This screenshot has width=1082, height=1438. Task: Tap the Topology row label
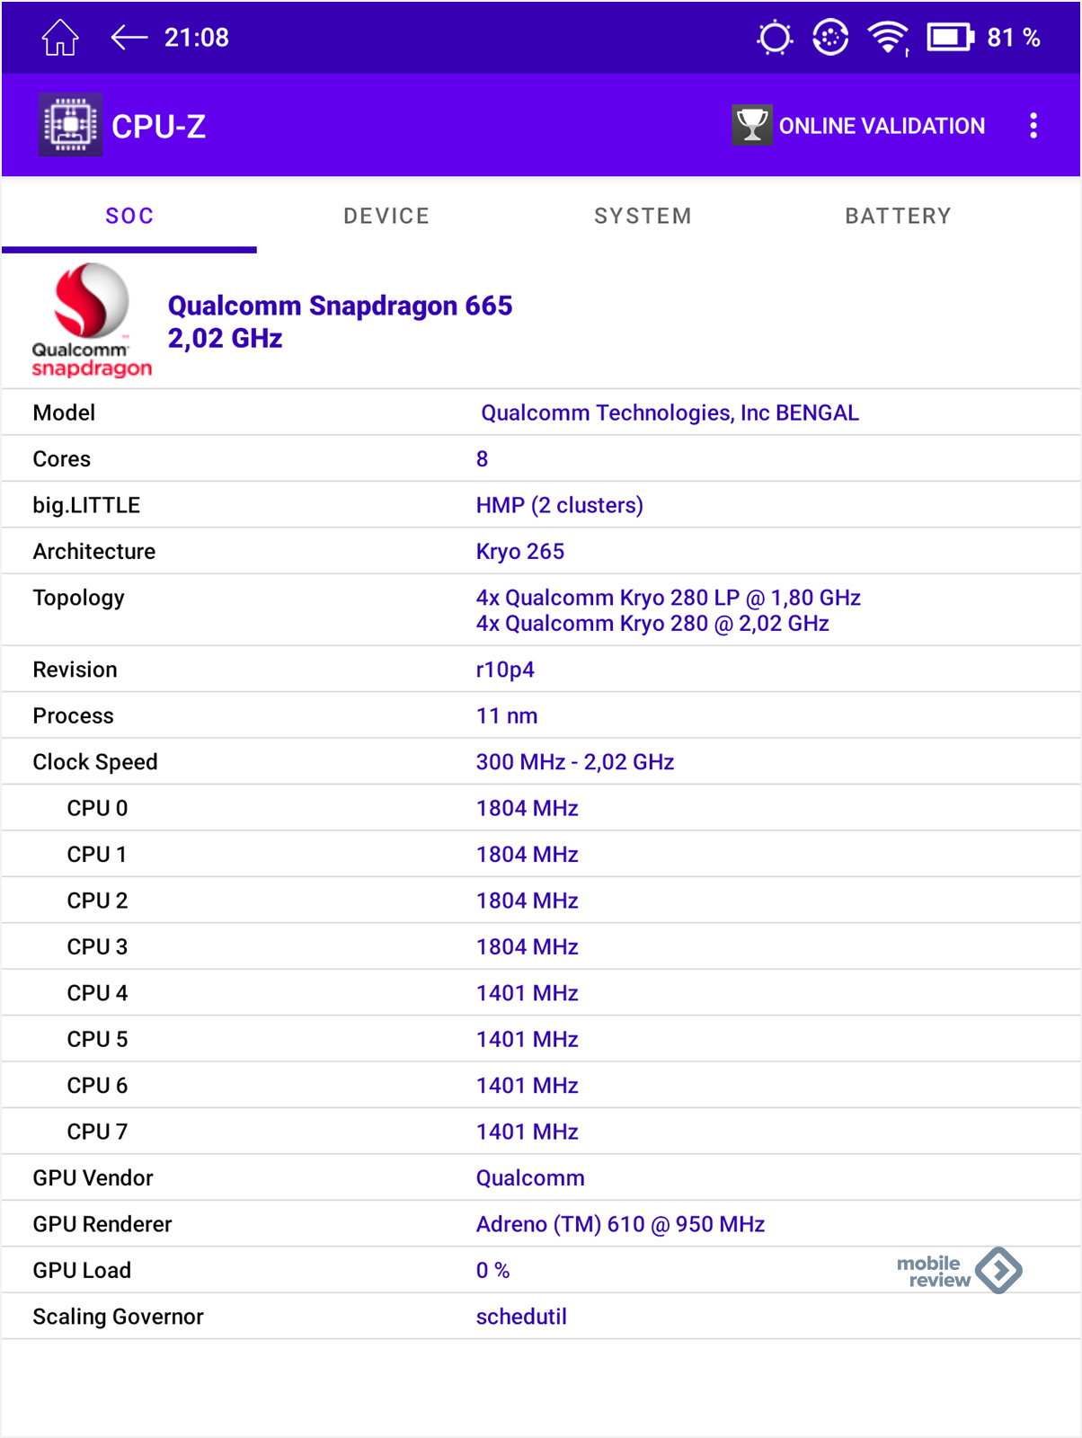pyautogui.click(x=78, y=599)
